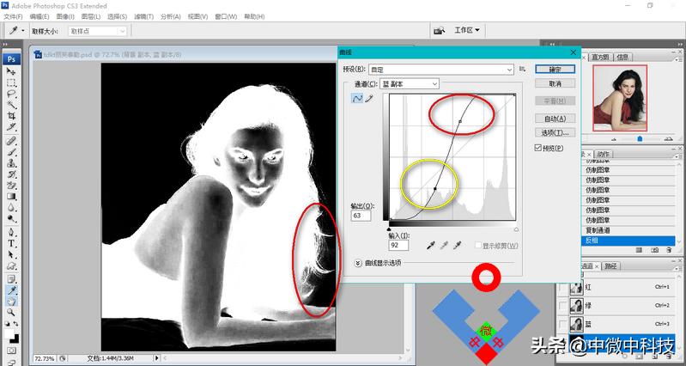Choose the curve point editing mode icon
The height and width of the screenshot is (366, 686).
pyautogui.click(x=357, y=99)
